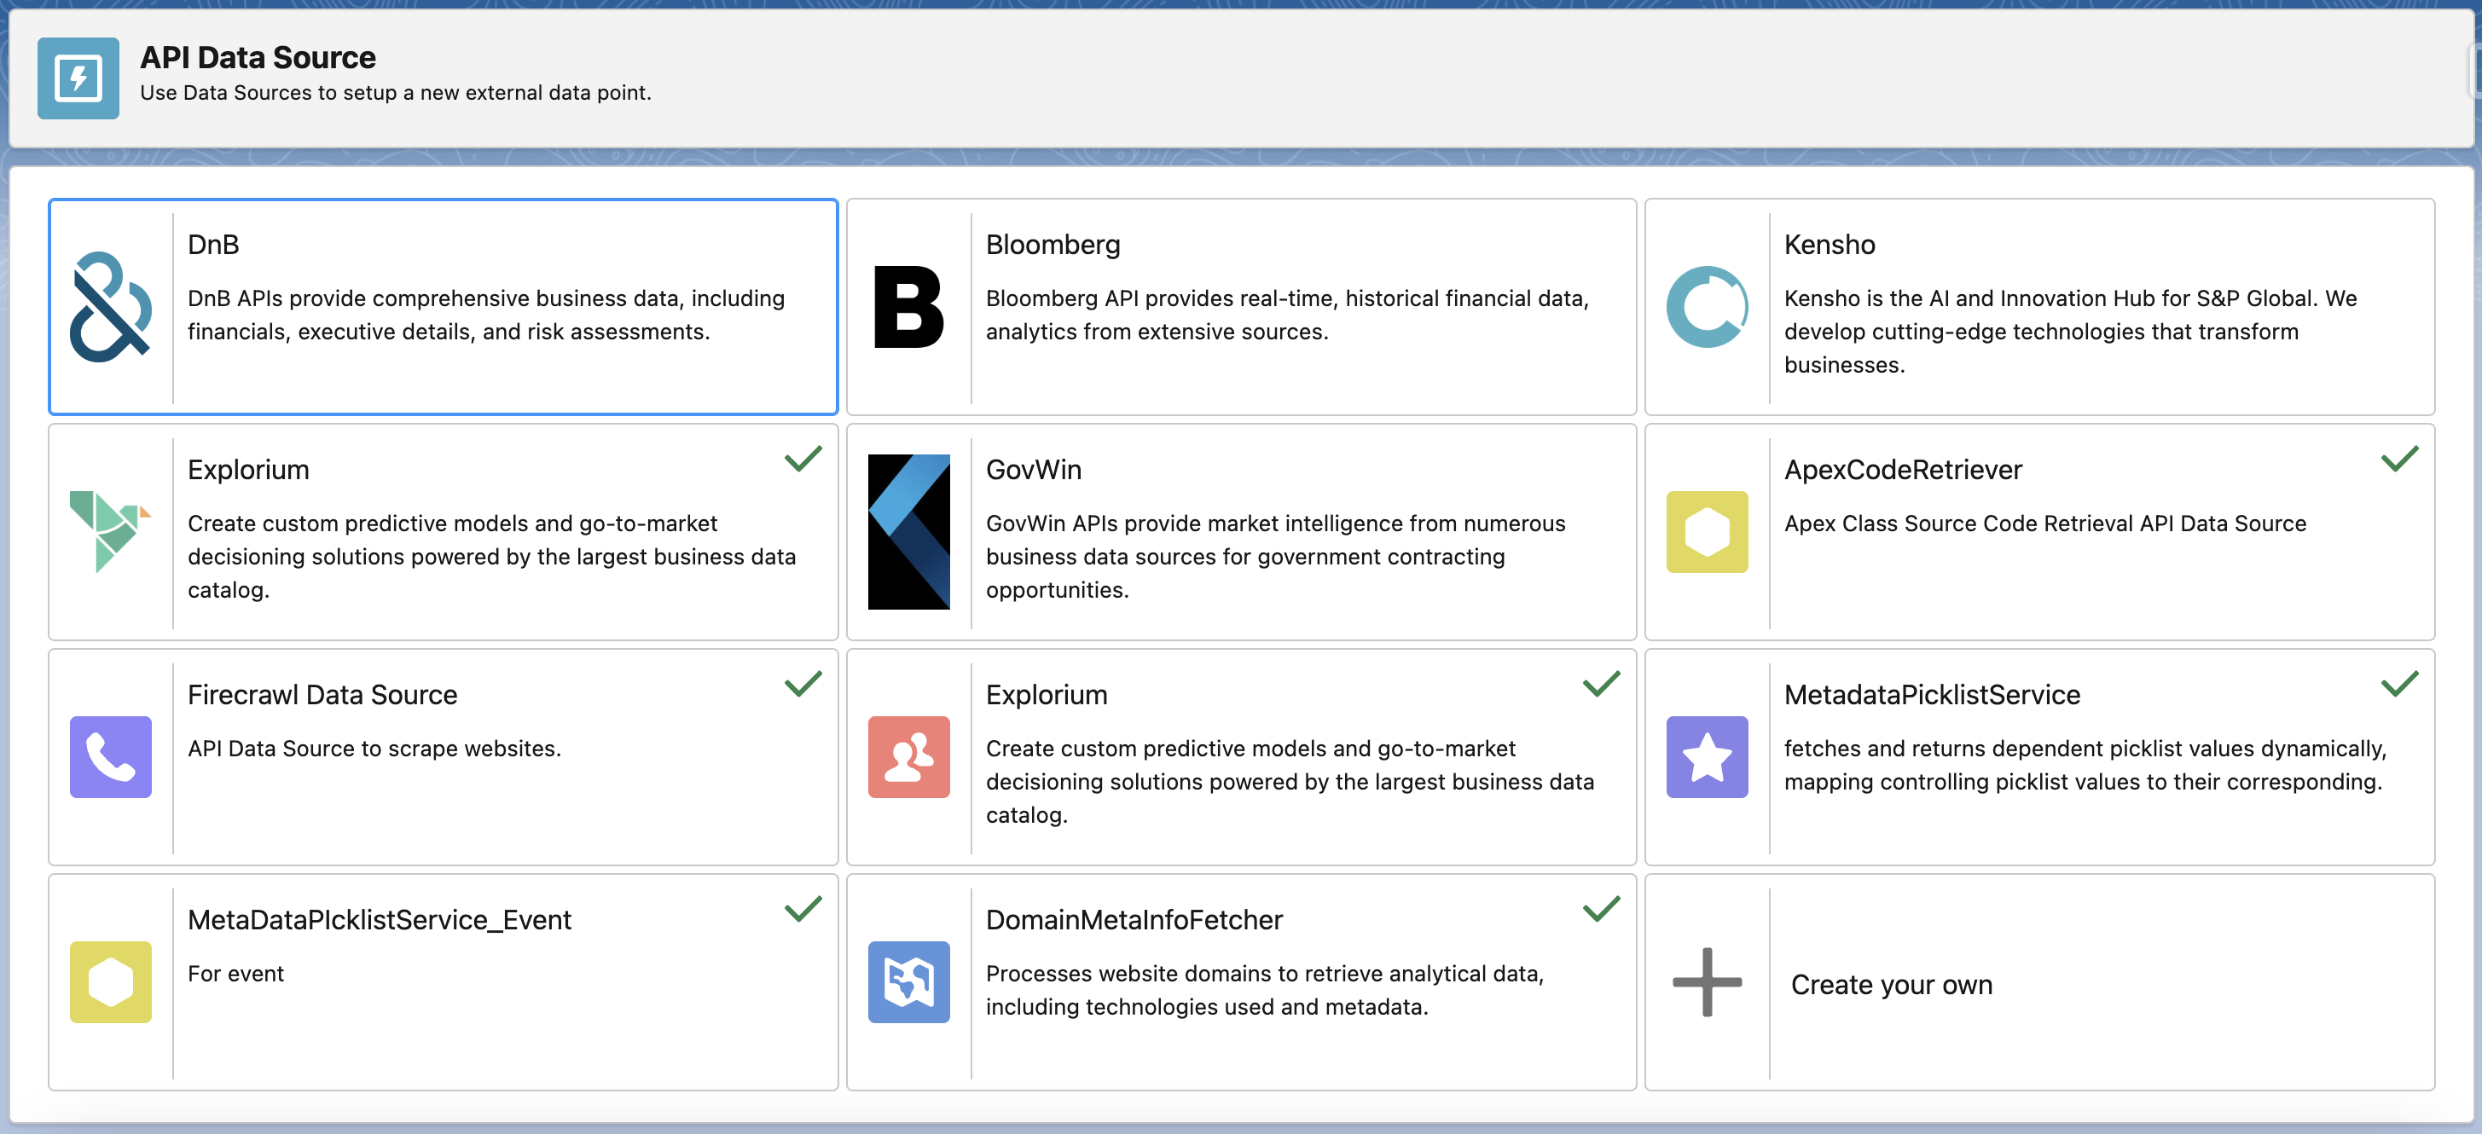Click the Create your own label

point(1892,985)
